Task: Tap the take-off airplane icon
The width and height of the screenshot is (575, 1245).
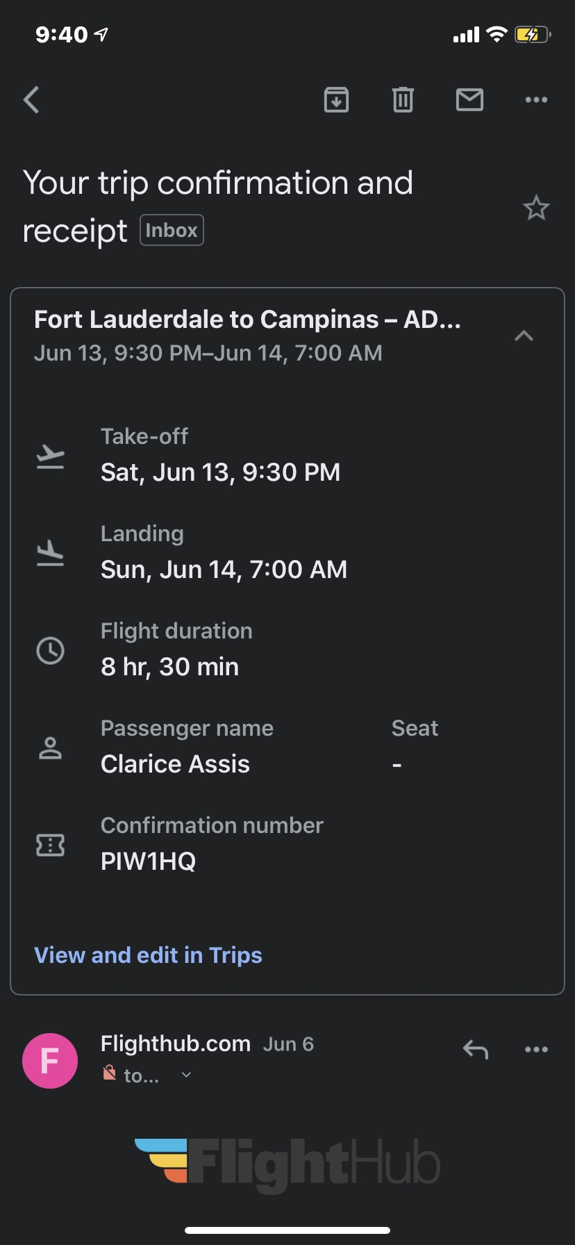Action: click(x=50, y=456)
